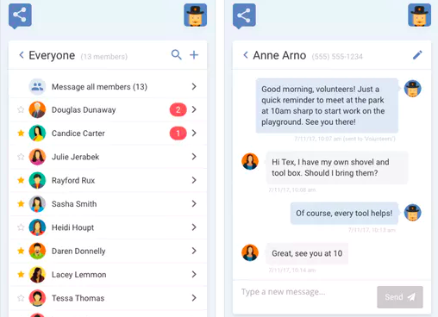Go back from the Everyone list
The height and width of the screenshot is (317, 438).
tap(22, 55)
